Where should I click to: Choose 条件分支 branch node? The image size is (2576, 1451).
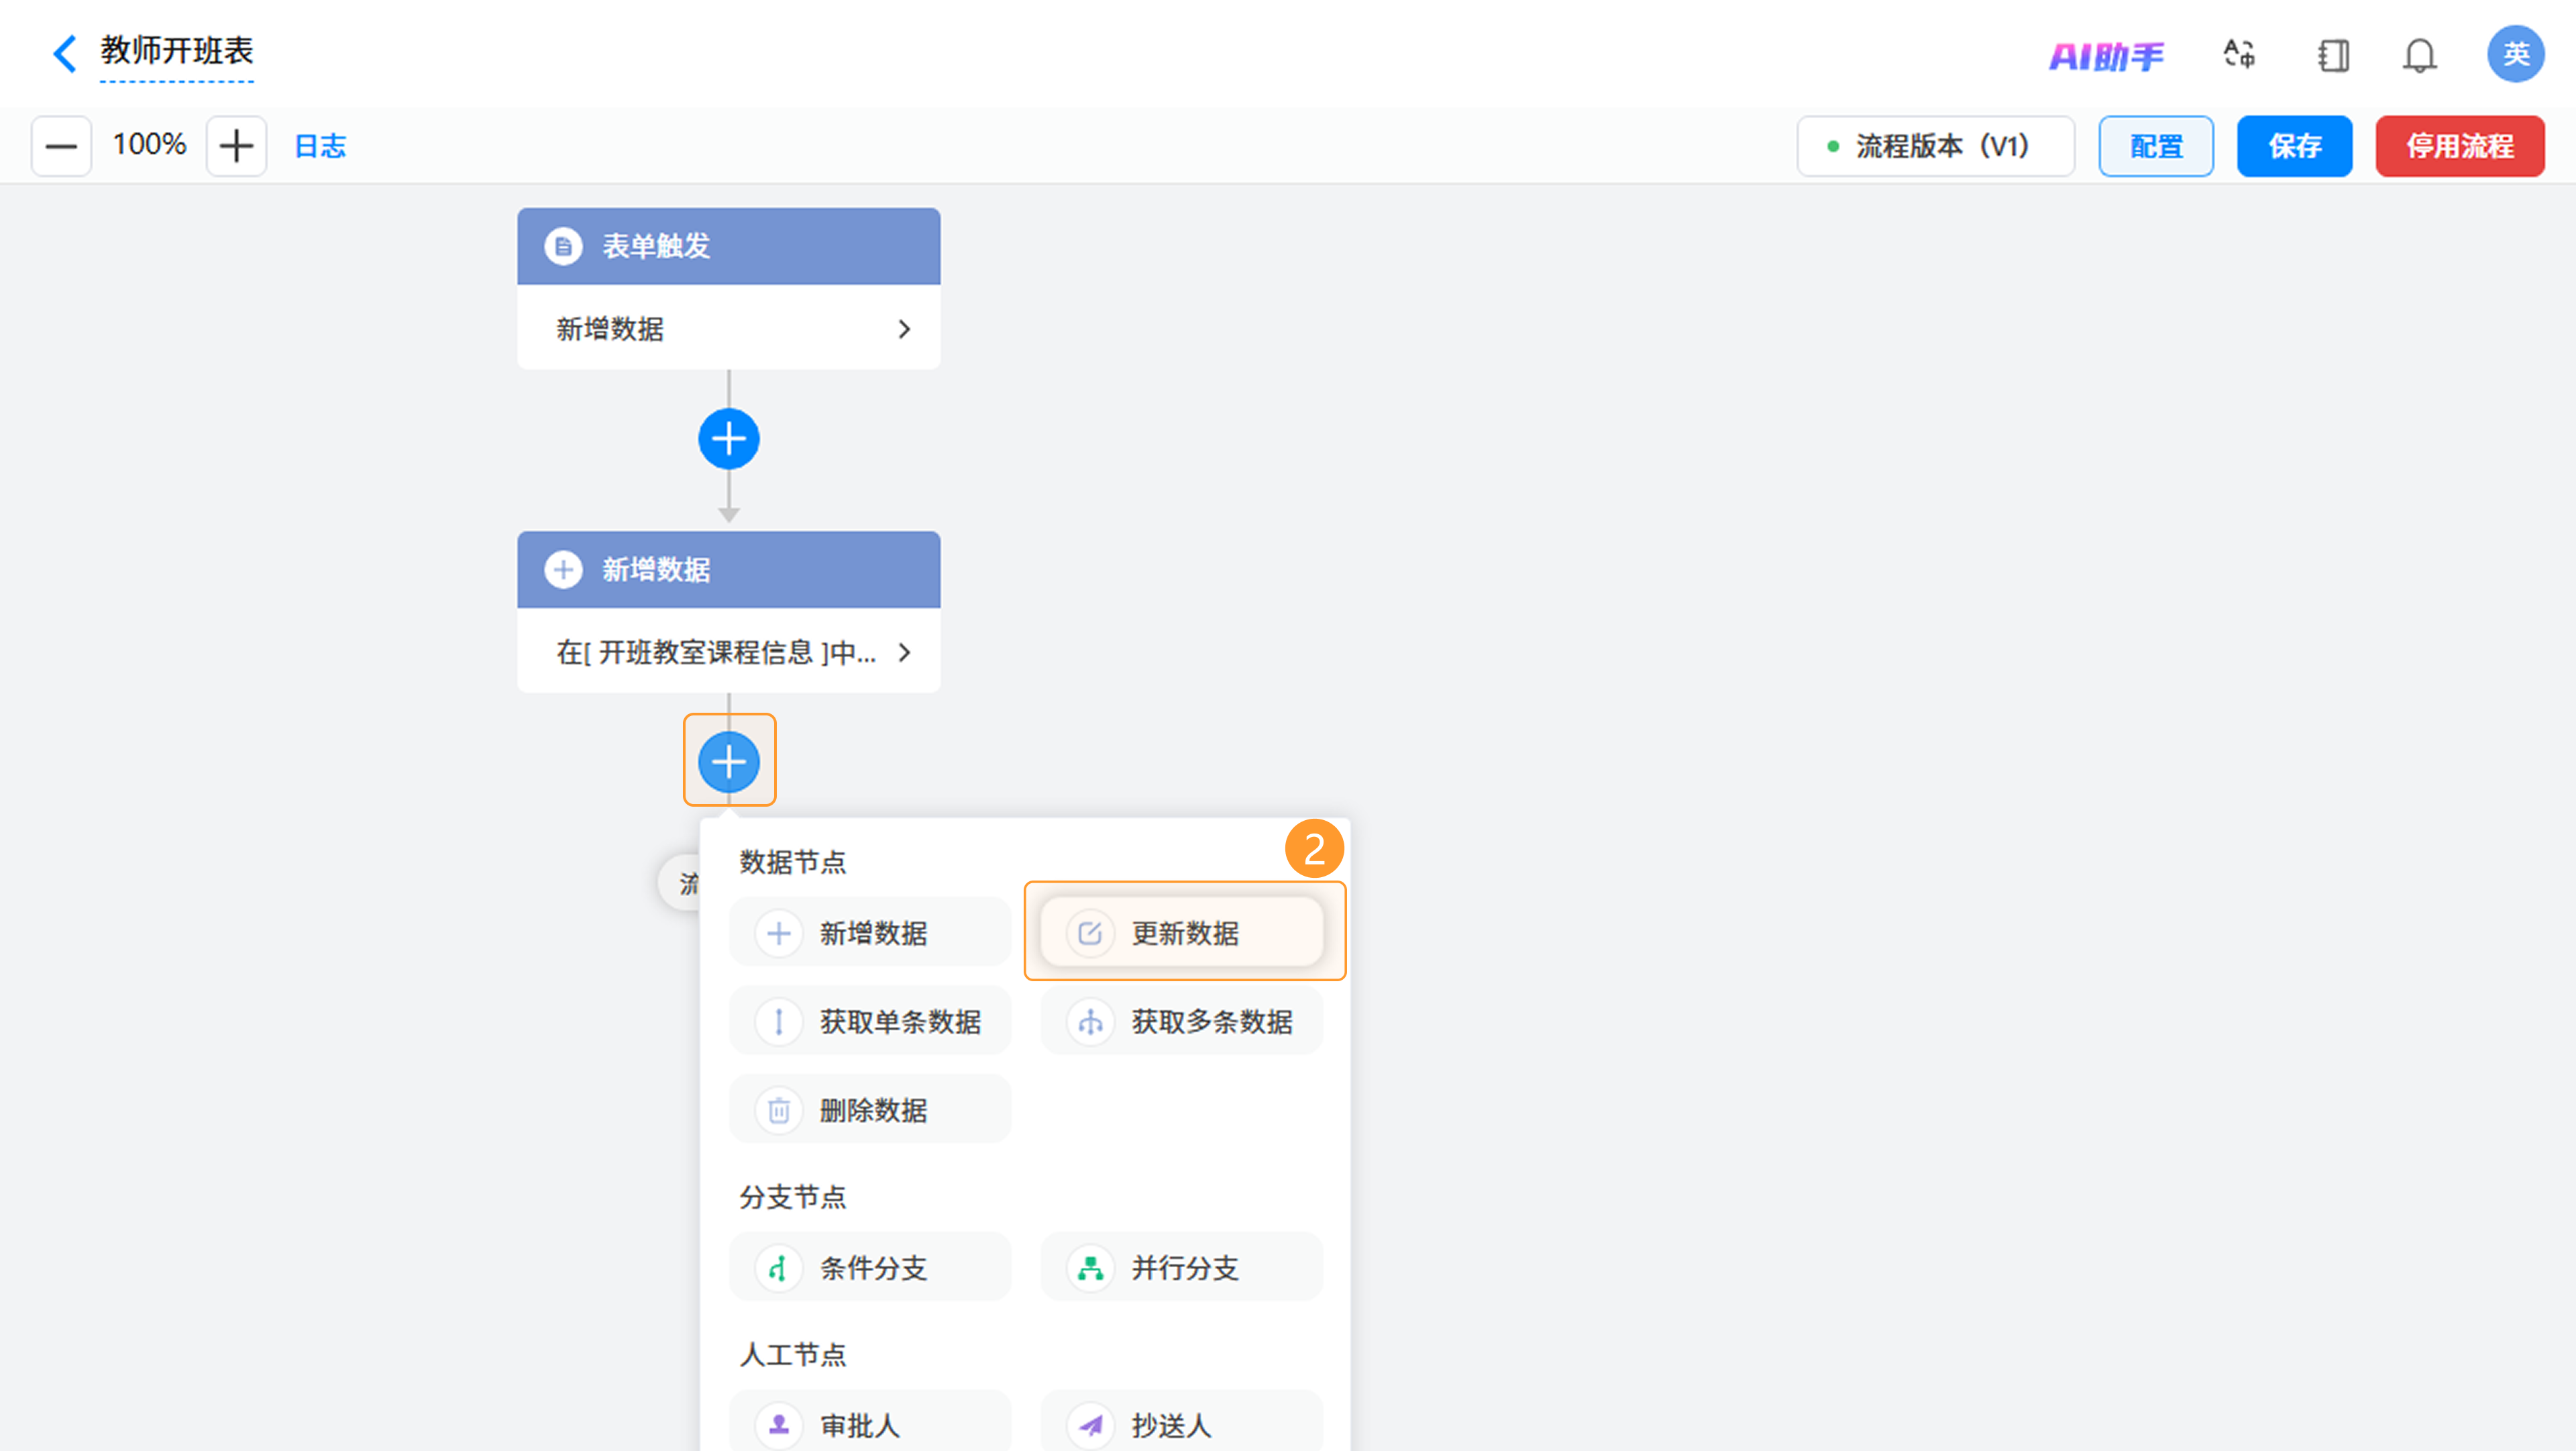[x=870, y=1268]
